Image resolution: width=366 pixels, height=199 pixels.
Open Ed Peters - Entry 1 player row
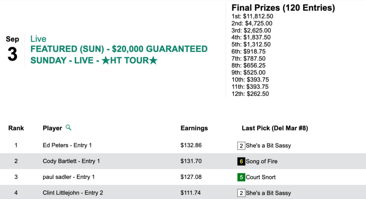point(67,145)
